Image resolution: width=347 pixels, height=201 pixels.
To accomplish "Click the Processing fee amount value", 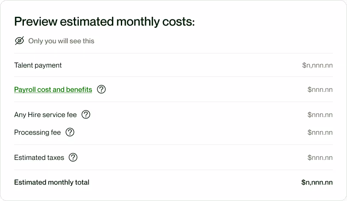I will click(x=320, y=133).
